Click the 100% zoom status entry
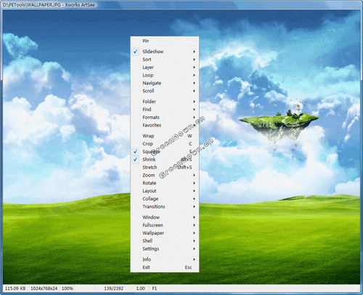The image size is (363, 295). tap(68, 288)
